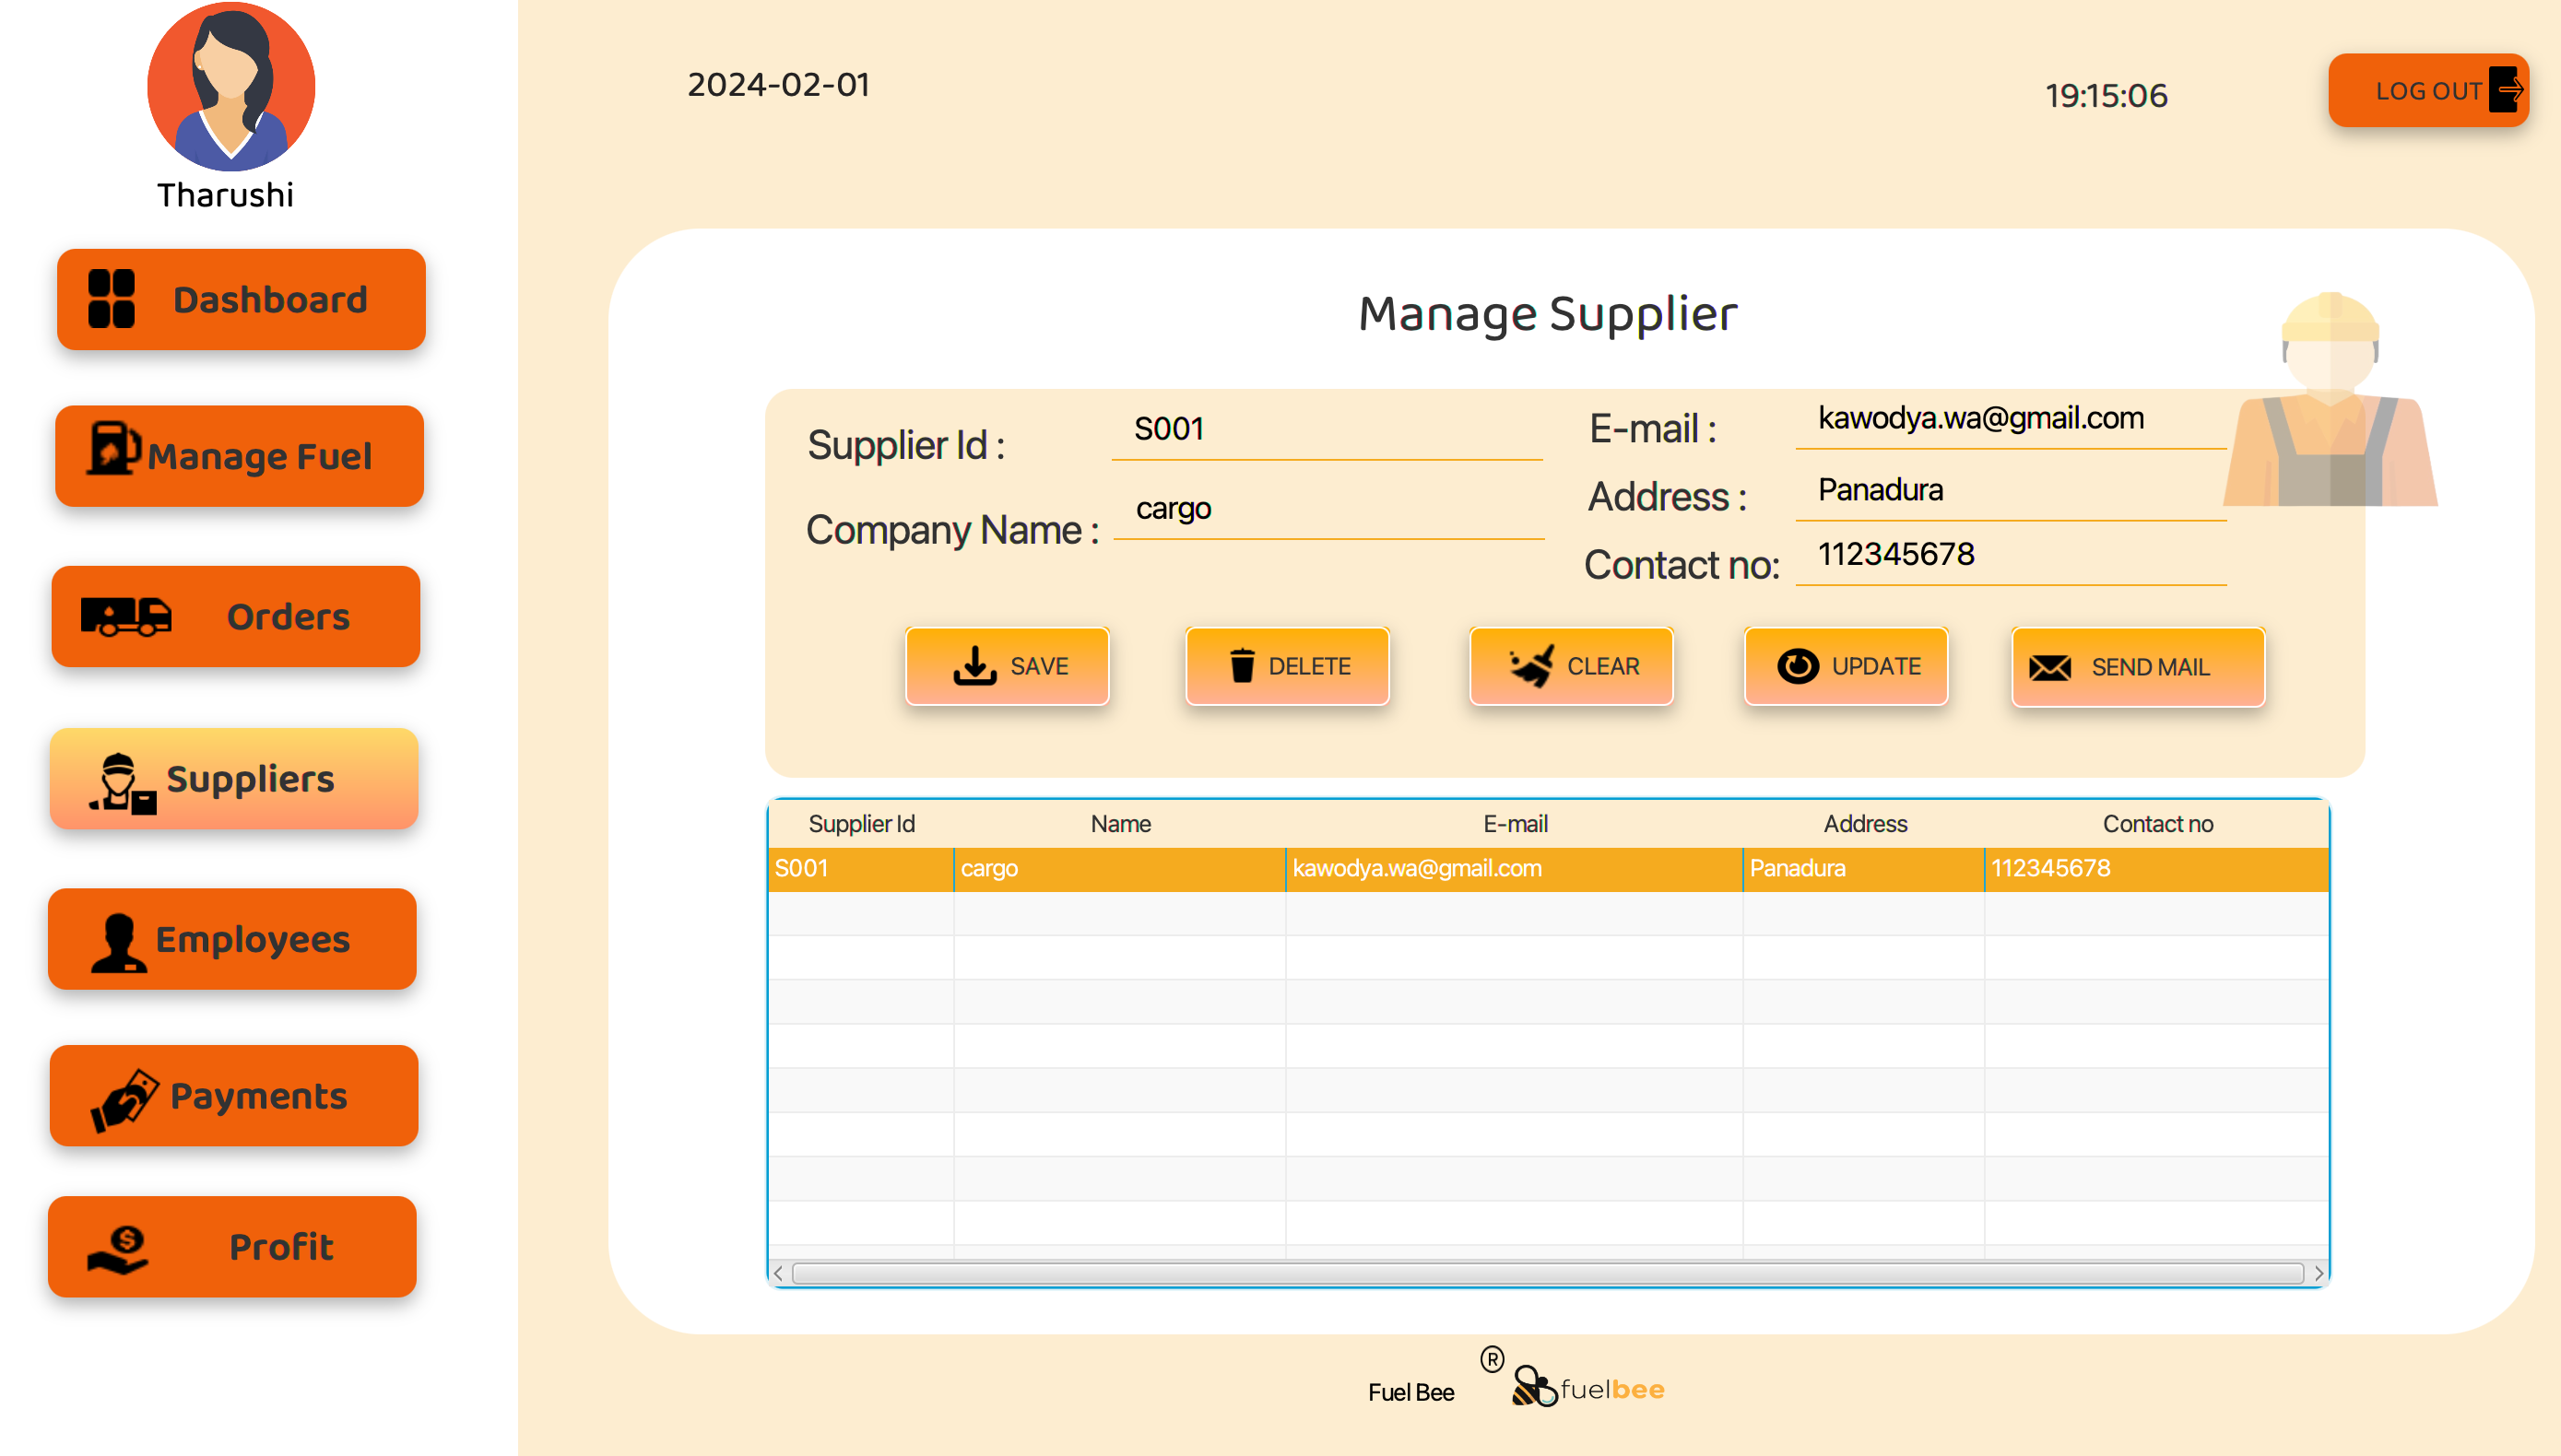Click the Contact no input field
The width and height of the screenshot is (2561, 1456).
pos(2011,556)
